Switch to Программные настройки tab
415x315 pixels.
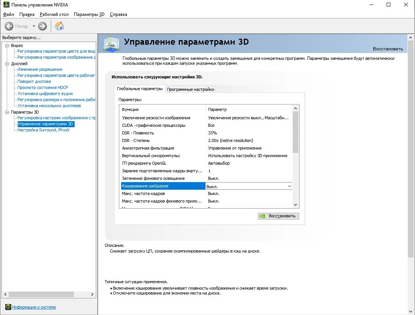(190, 89)
